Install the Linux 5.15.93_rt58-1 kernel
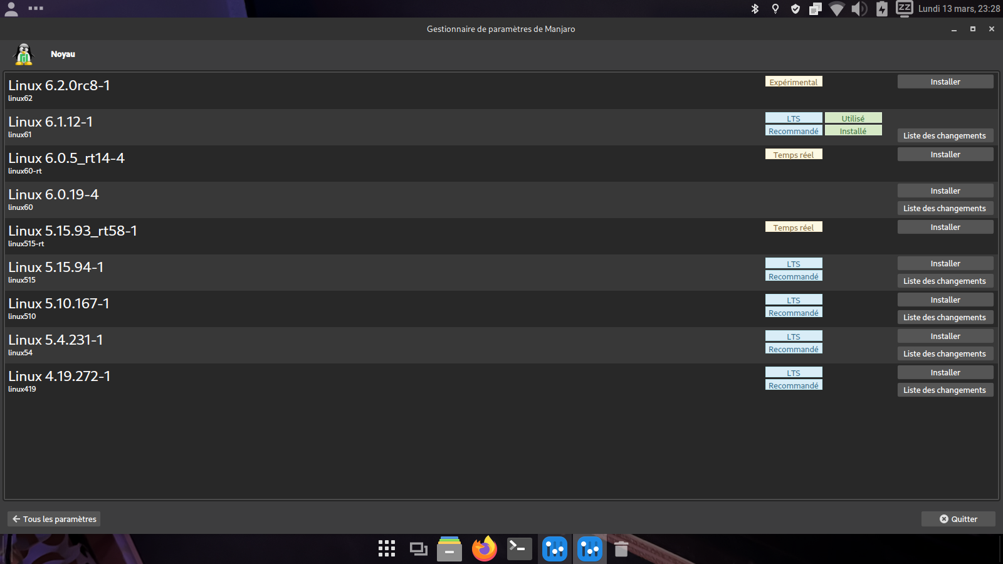This screenshot has width=1003, height=564. (945, 227)
